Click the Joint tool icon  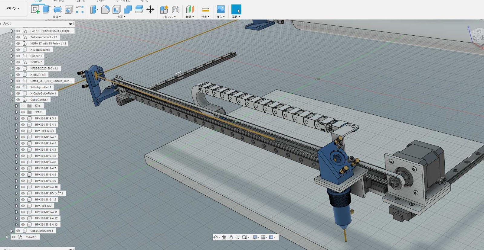click(175, 9)
